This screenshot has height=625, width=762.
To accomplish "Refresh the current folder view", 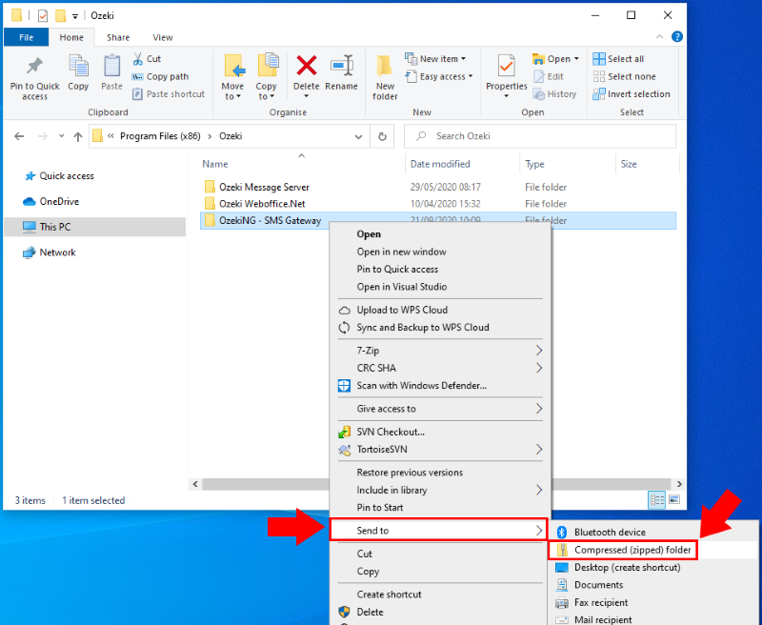I will [x=383, y=136].
